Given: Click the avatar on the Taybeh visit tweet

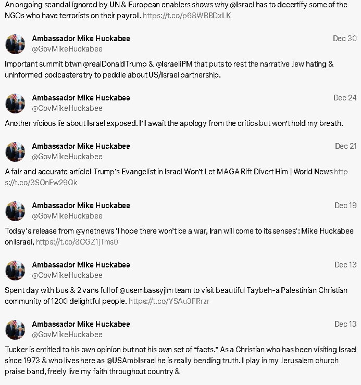Looking at the screenshot, I should tap(15, 271).
